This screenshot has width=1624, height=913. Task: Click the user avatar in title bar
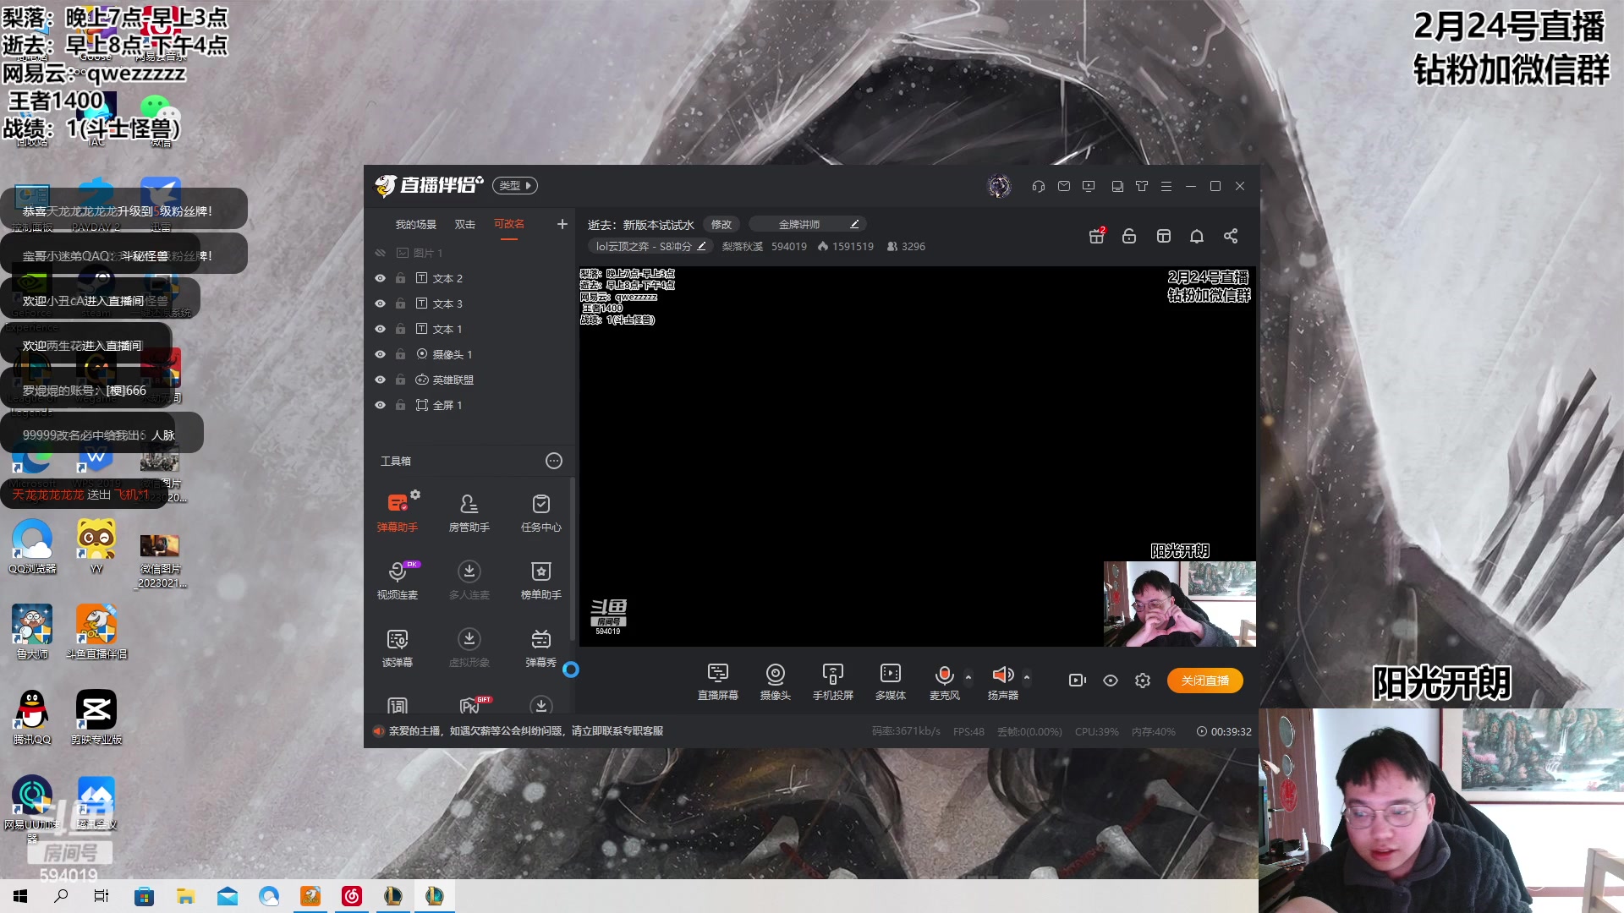(x=999, y=186)
